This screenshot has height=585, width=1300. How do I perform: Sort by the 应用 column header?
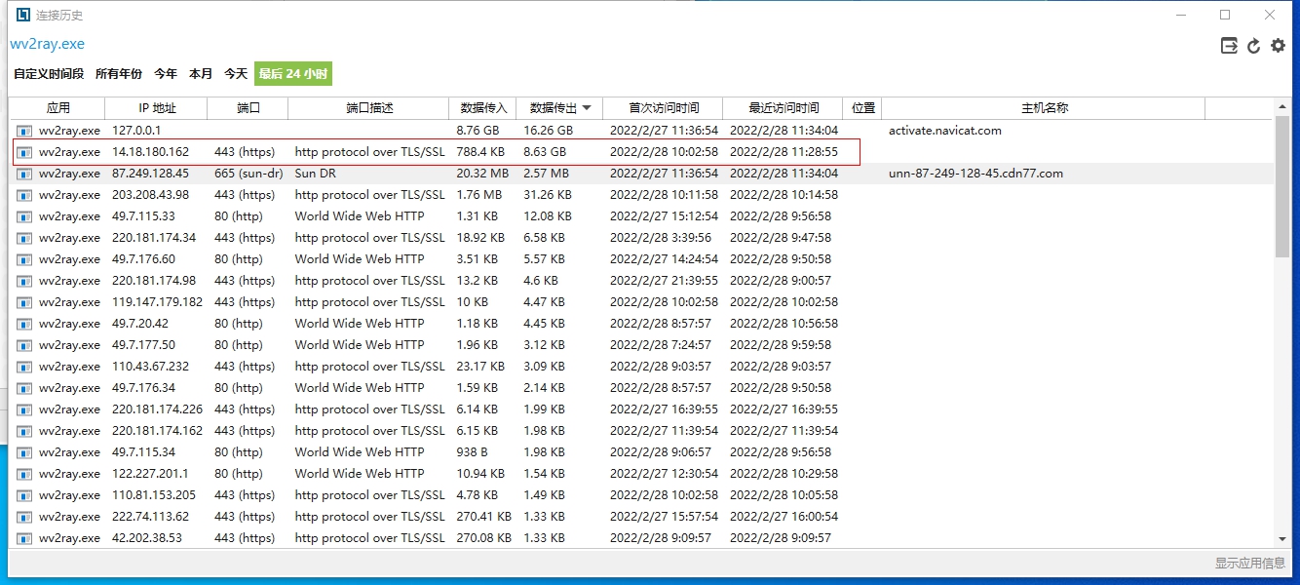58,108
